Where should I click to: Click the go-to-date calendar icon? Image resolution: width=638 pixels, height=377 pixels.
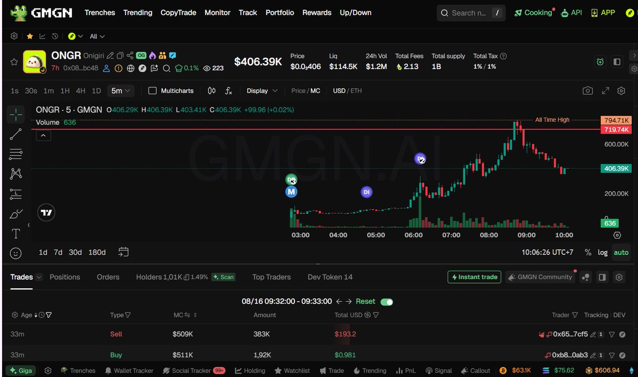(124, 252)
